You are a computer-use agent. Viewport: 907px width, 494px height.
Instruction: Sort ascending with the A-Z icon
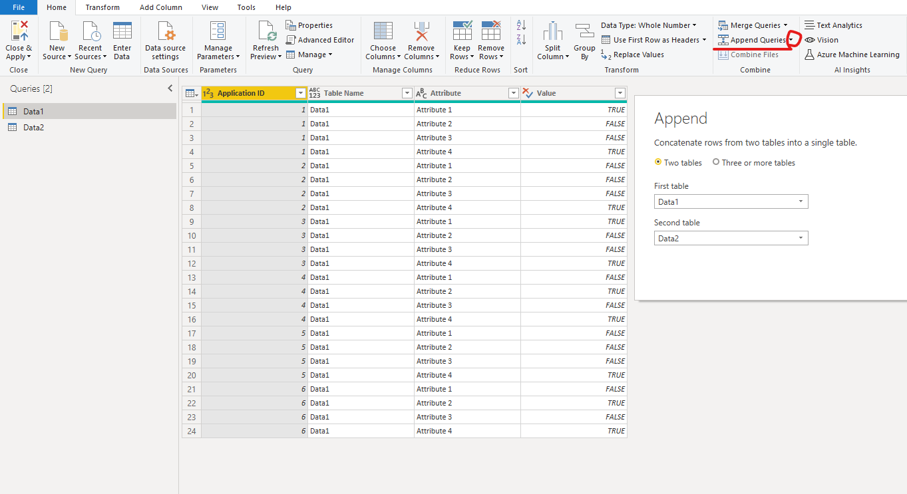(x=521, y=25)
